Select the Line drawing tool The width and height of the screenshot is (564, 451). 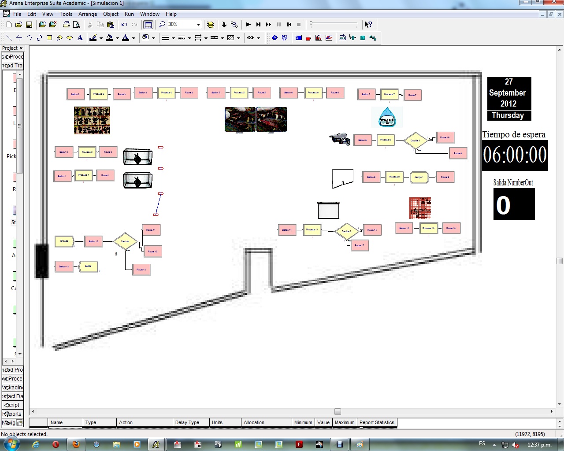9,38
